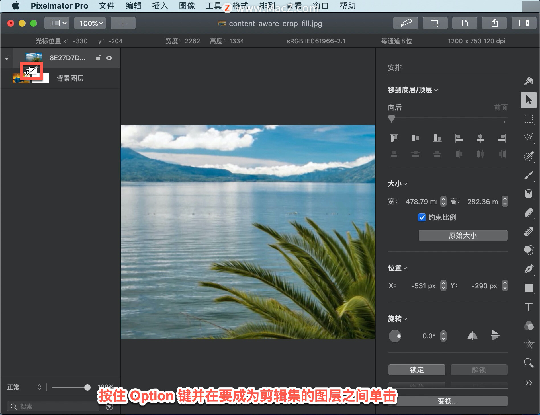Select the Paint brush tool

click(529, 175)
